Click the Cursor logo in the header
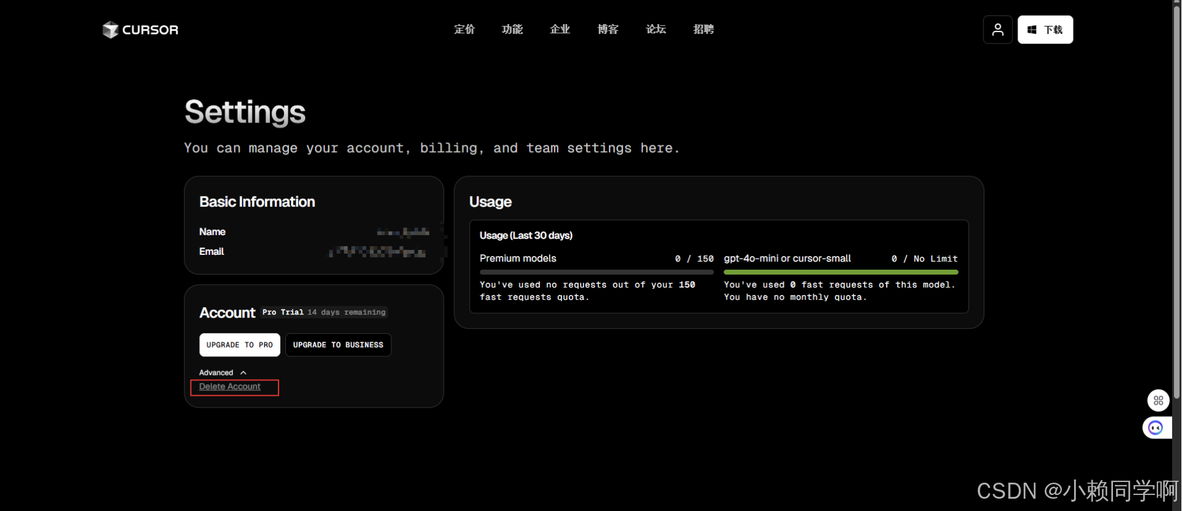Screen dimensions: 1182x511 [x=141, y=30]
